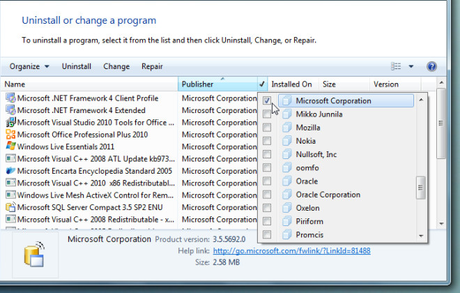Click the stack icon beside Piriform

[287, 221]
